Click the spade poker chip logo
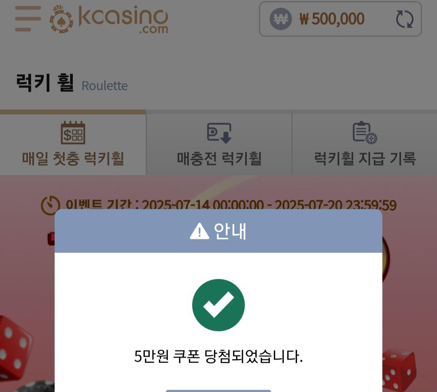This screenshot has width=437, height=392. [62, 19]
